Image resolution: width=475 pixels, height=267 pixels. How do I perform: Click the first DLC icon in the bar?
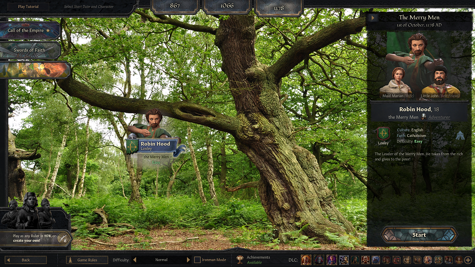[x=306, y=260]
